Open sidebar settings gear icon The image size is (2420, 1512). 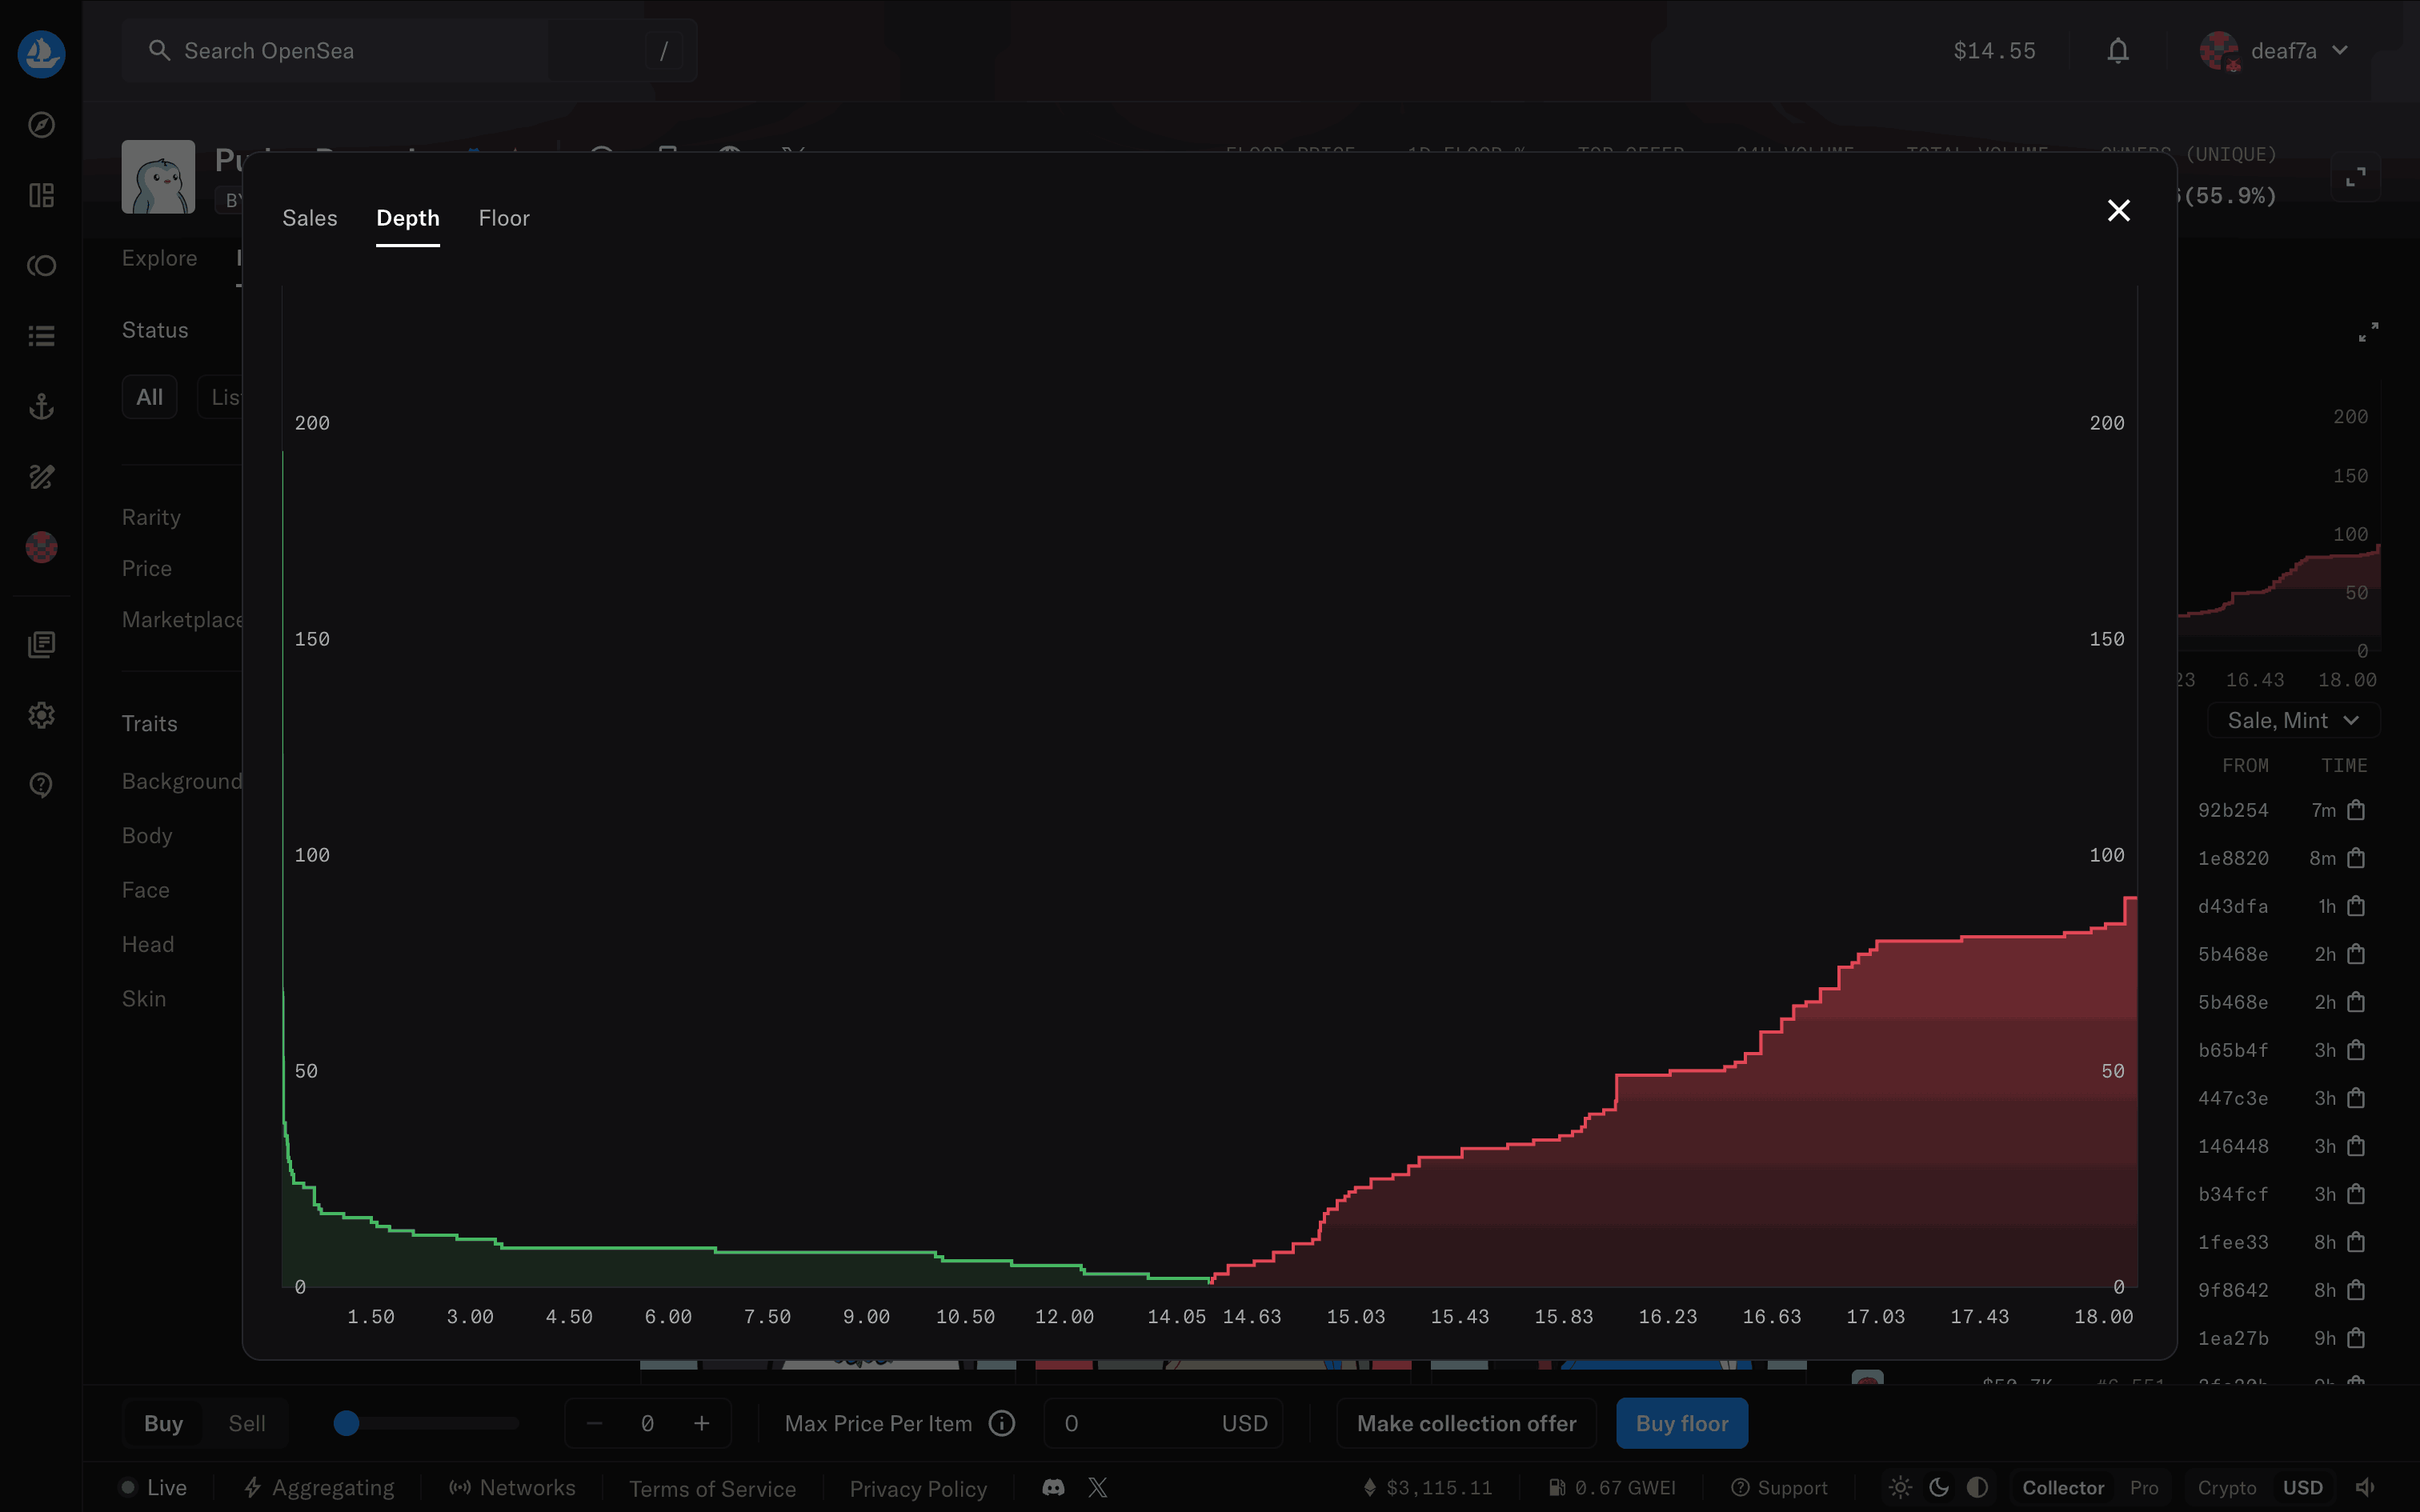41,715
